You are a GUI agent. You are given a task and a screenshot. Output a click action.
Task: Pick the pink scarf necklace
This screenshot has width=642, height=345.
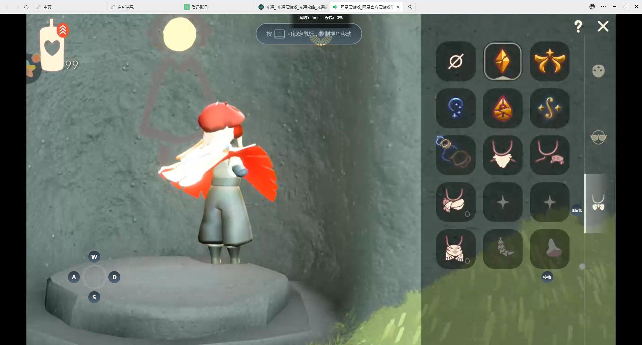pyautogui.click(x=456, y=202)
